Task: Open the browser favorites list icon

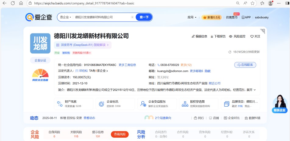Action: point(262,3)
